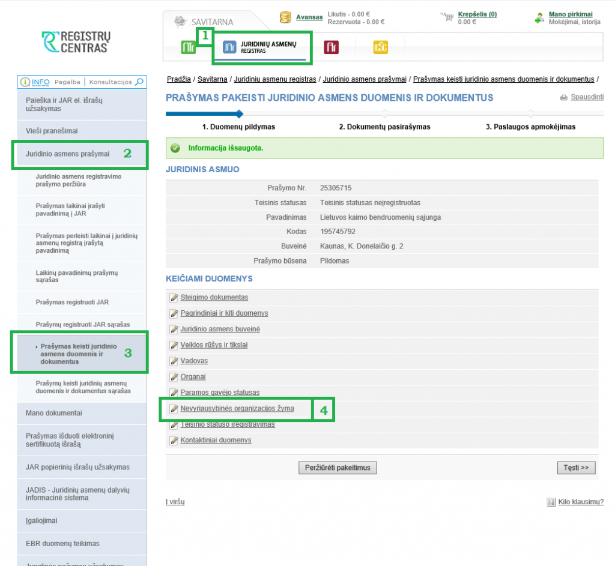
Task: Click the Dokumentų pasirašymas step in progress bar
Action: point(384,127)
